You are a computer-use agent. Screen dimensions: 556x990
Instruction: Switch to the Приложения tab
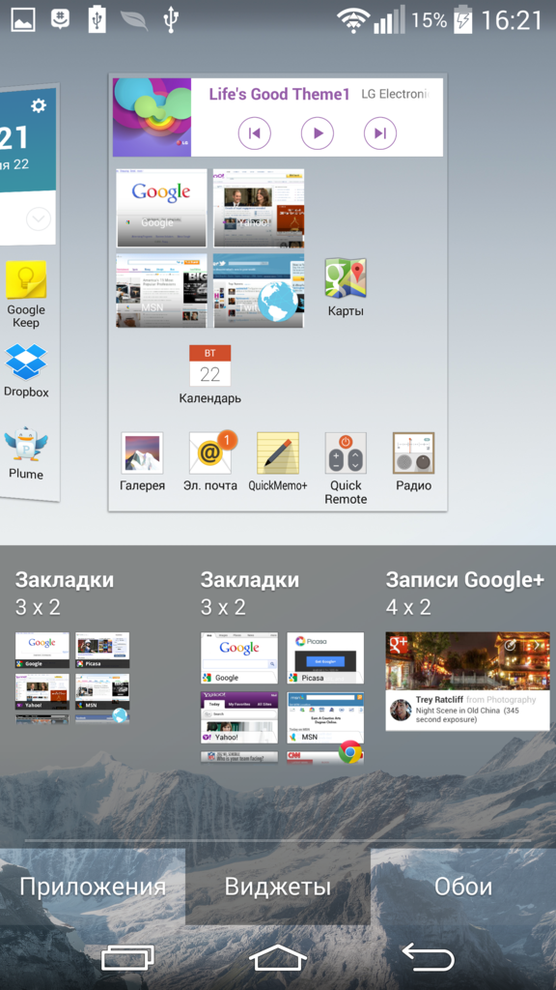click(93, 887)
